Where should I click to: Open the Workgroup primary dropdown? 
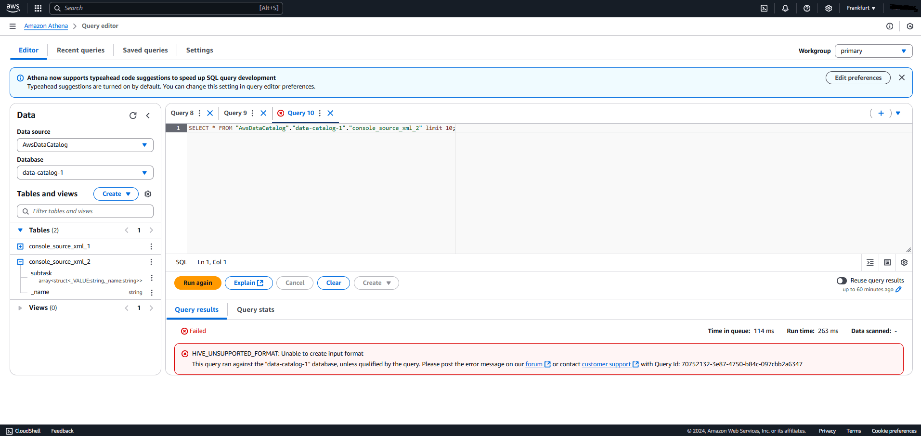tap(873, 51)
